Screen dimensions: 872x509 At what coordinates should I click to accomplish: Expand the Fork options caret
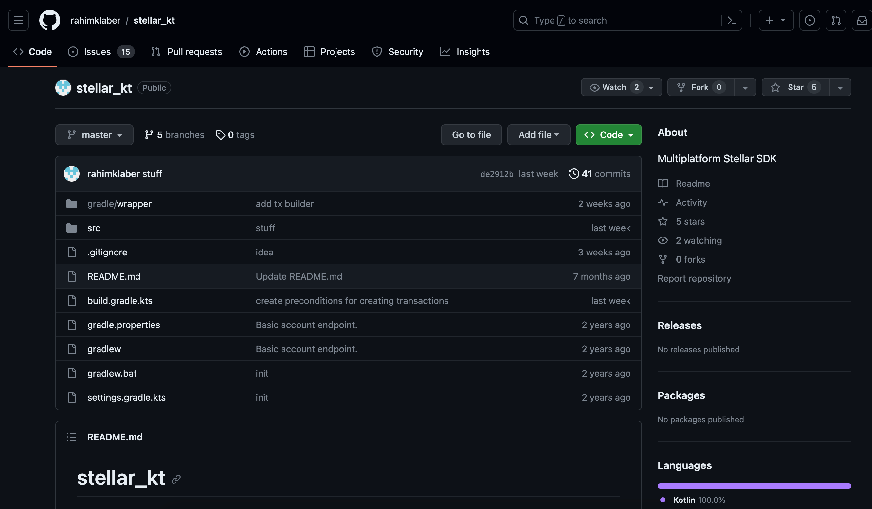(745, 87)
